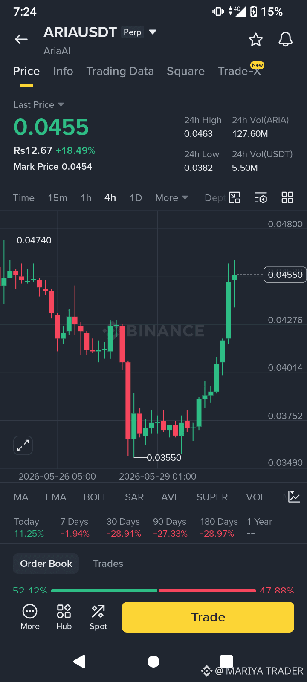Select the 4h chart interval
307x682 pixels.
110,198
